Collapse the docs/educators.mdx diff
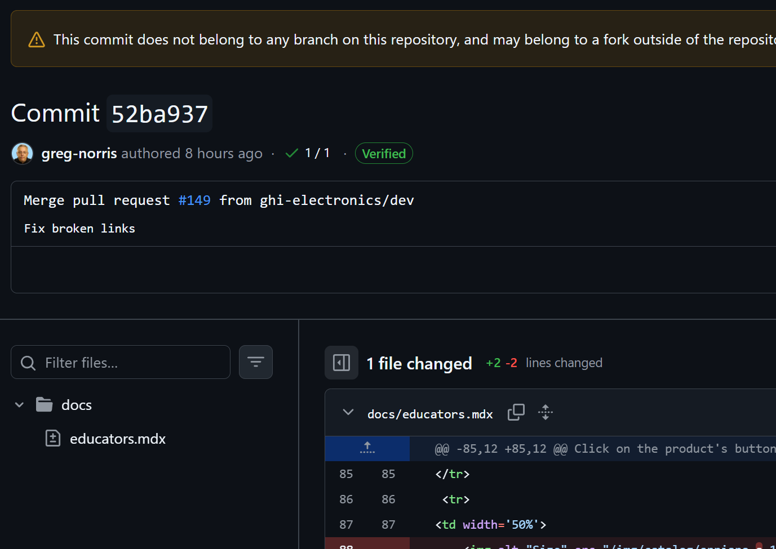The height and width of the screenshot is (549, 776). 348,413
